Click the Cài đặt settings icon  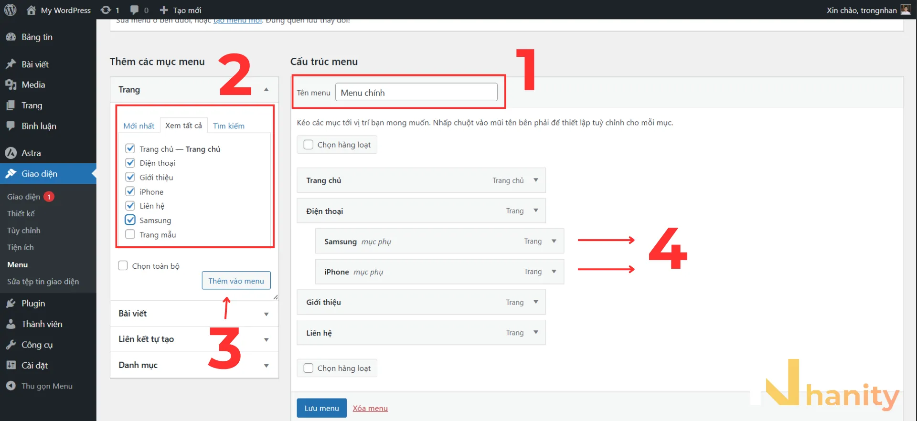click(11, 365)
